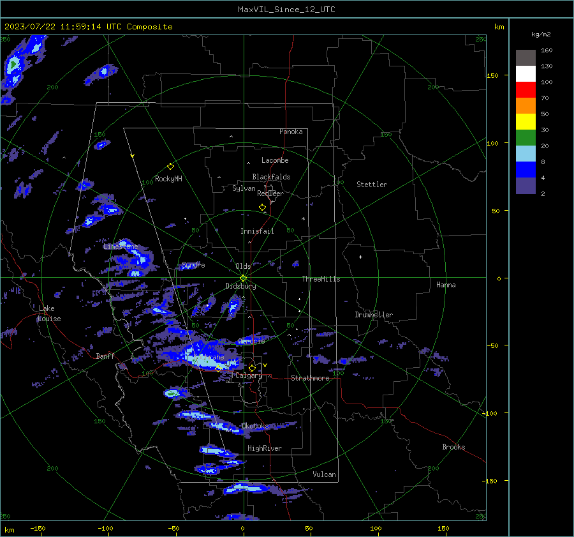Select the light blue 8-20 legend swatch
574x537 pixels.
(x=526, y=154)
